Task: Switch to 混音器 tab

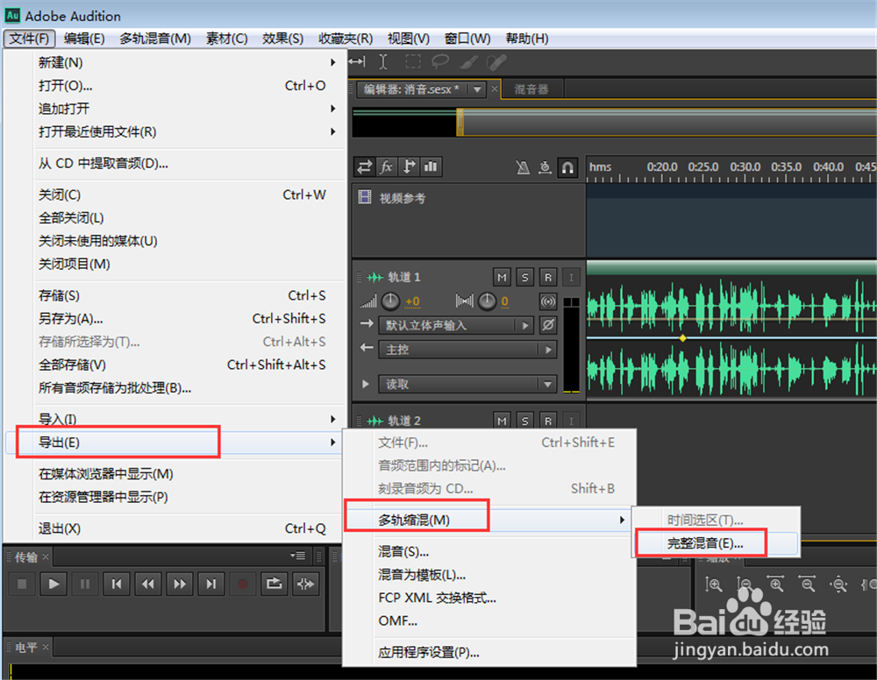Action: tap(531, 89)
